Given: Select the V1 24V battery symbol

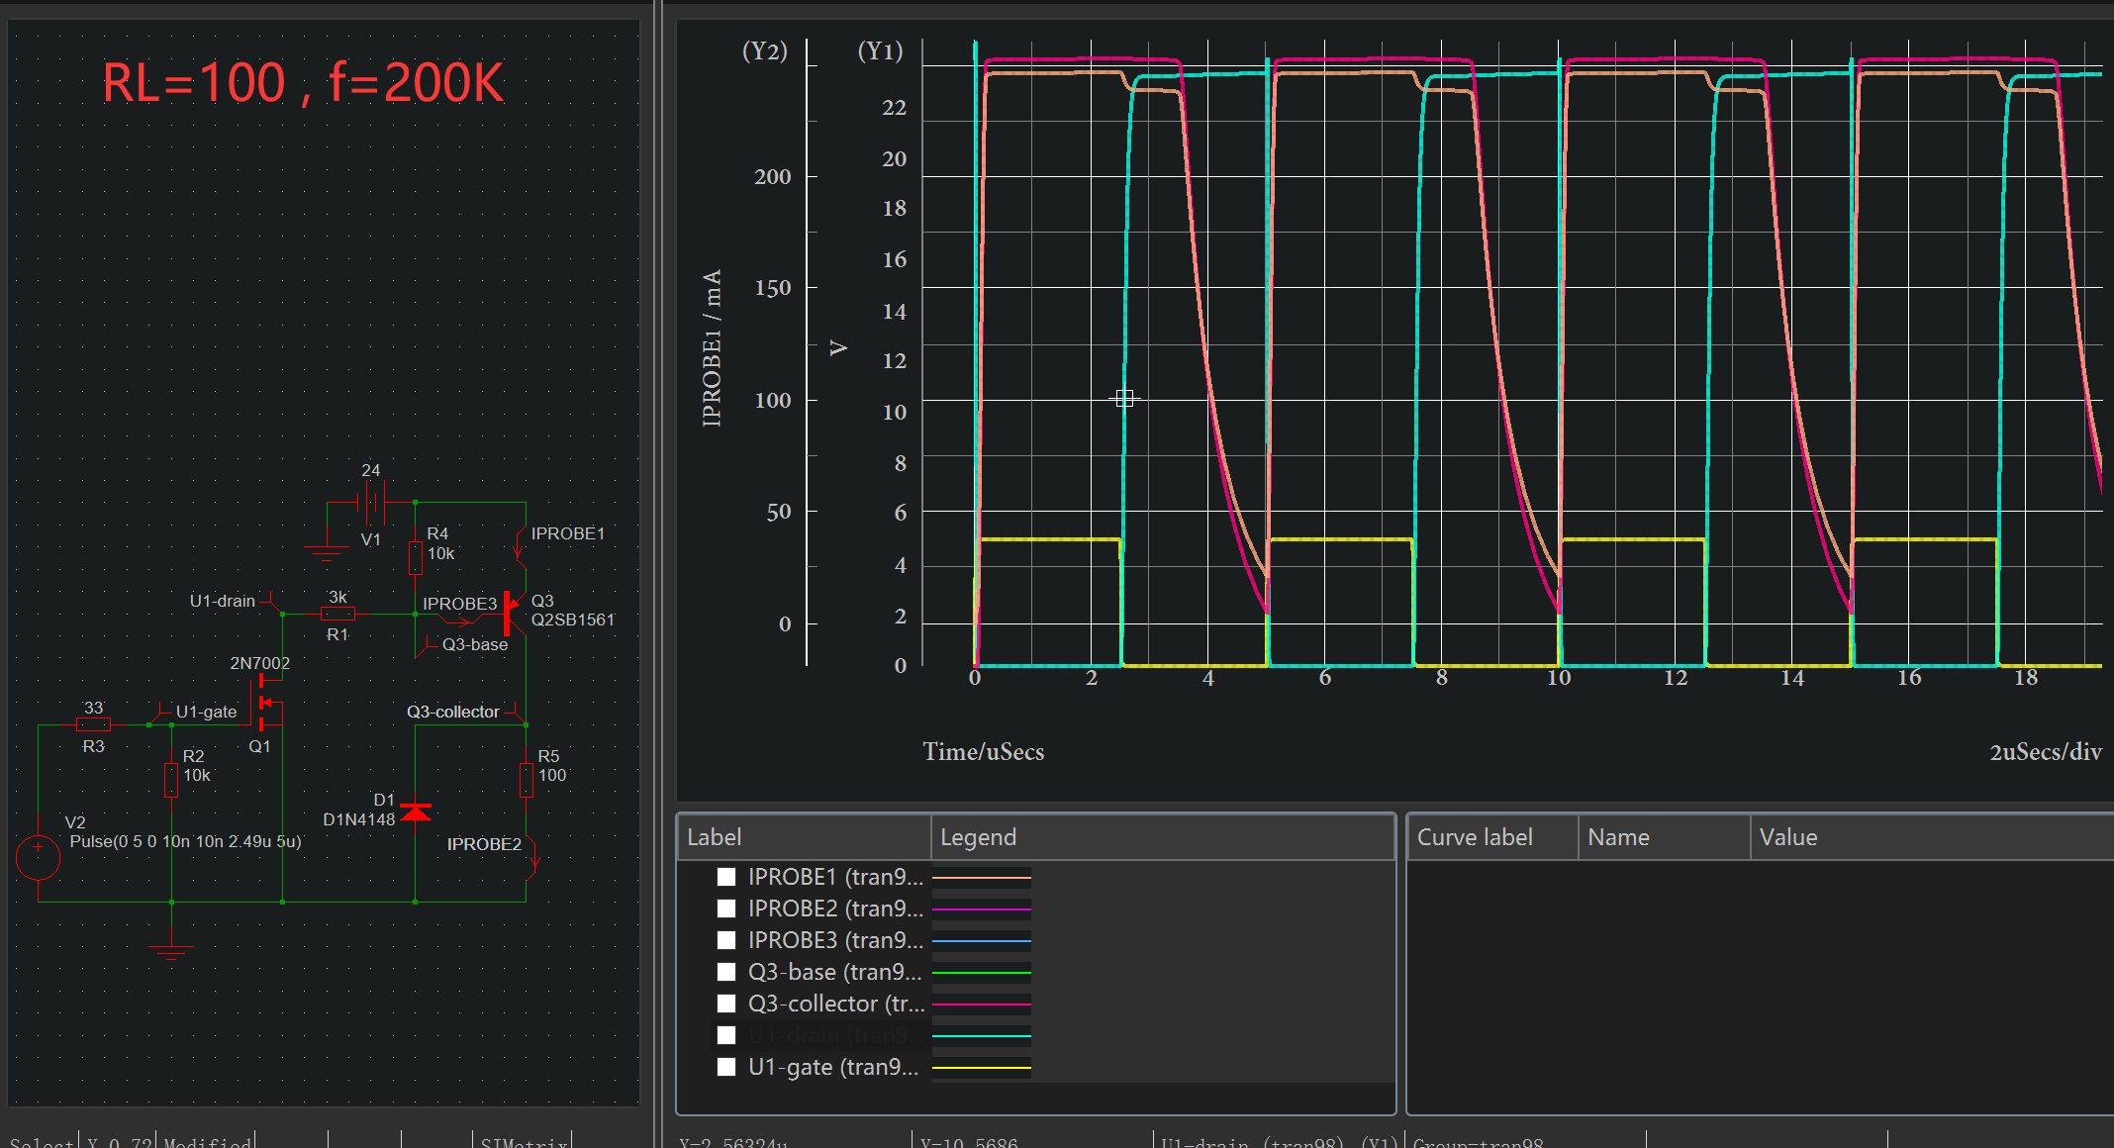Looking at the screenshot, I should coord(373,504).
